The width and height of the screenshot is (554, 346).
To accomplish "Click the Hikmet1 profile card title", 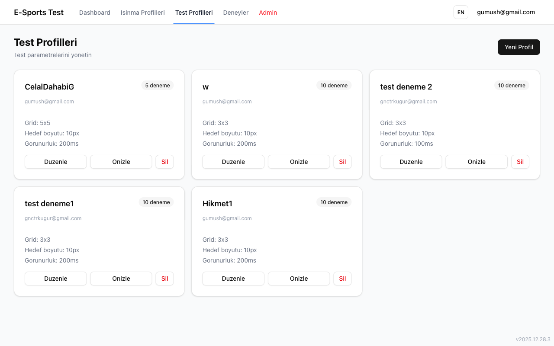I will pyautogui.click(x=217, y=204).
